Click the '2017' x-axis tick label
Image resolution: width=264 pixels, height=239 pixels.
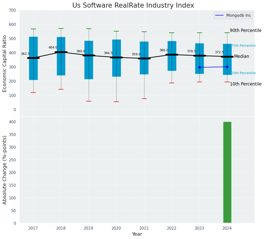click(33, 228)
